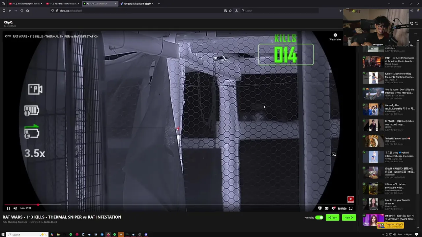The height and width of the screenshot is (237, 422).
Task: Open the Firefox View icon at top left
Action: click(x=3, y=4)
